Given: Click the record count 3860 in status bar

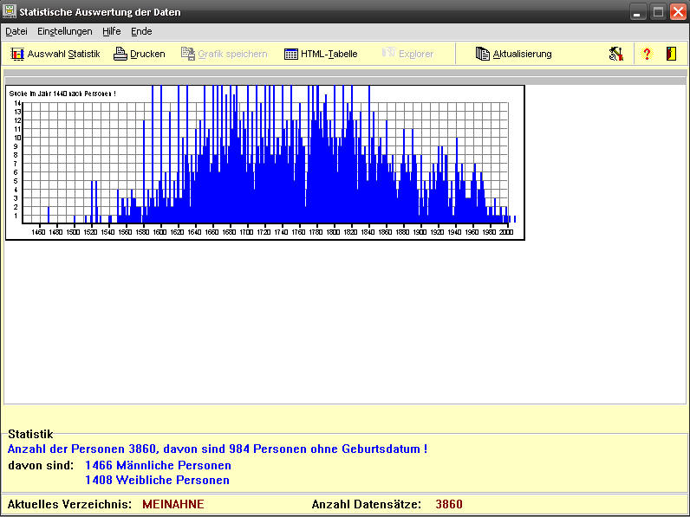Looking at the screenshot, I should (449, 504).
